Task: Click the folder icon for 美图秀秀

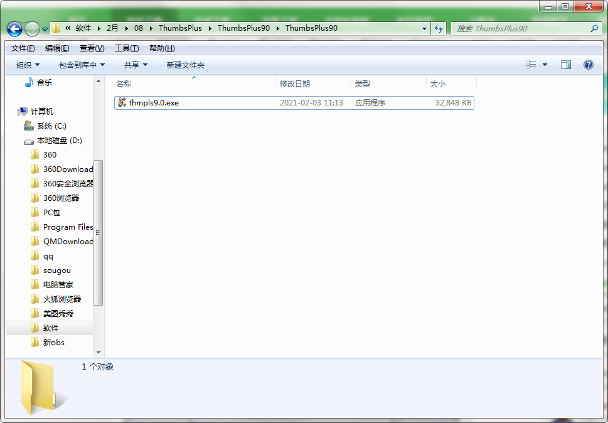Action: [x=35, y=313]
